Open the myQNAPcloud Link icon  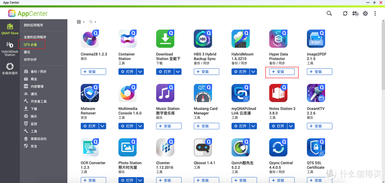pos(241,93)
